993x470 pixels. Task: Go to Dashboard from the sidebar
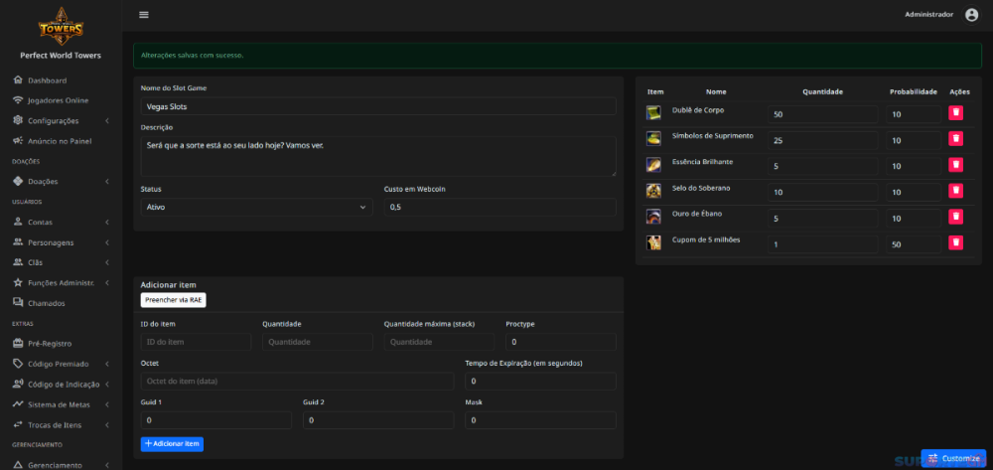[47, 80]
